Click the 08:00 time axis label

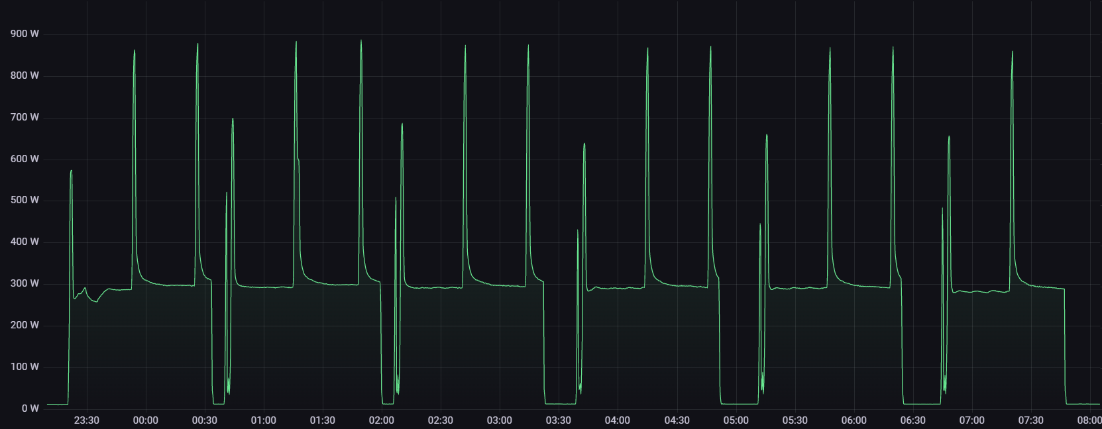tap(1089, 420)
